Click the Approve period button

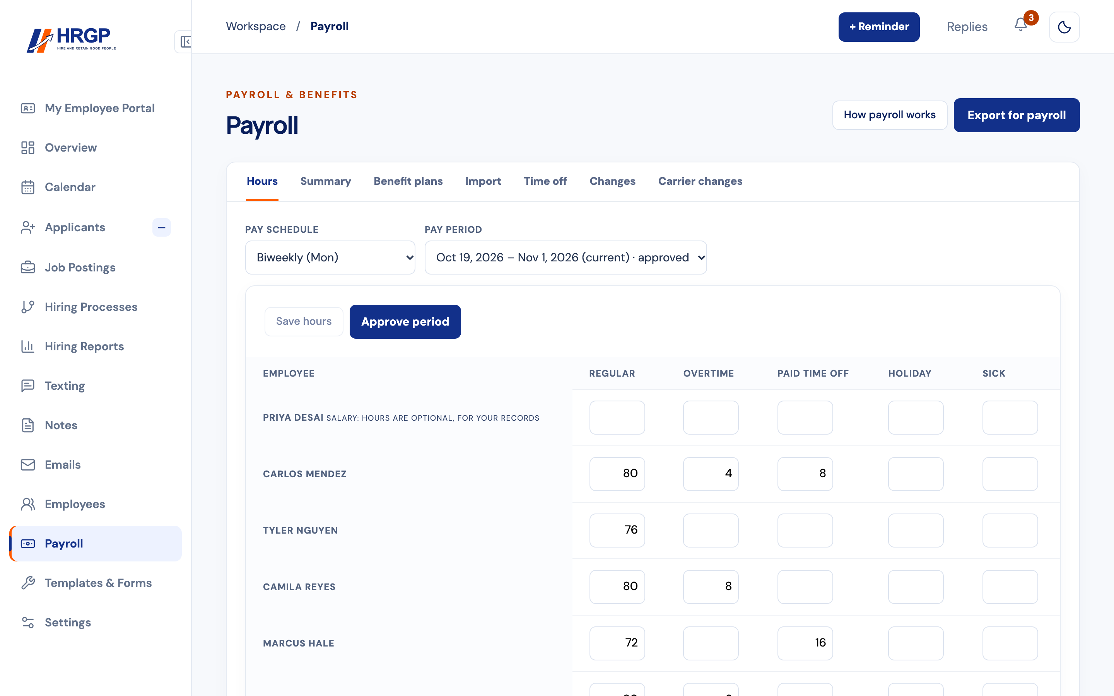pyautogui.click(x=405, y=322)
